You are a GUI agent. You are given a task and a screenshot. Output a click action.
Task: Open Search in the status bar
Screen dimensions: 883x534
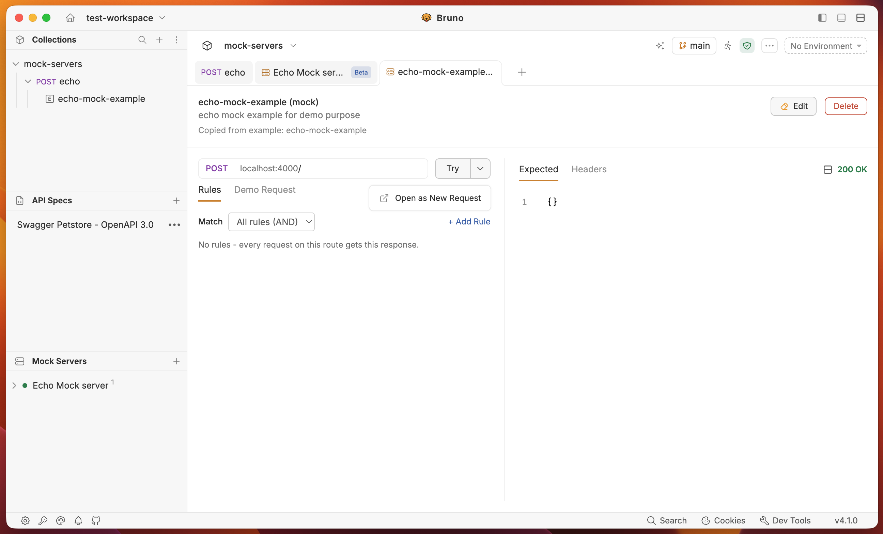tap(667, 521)
